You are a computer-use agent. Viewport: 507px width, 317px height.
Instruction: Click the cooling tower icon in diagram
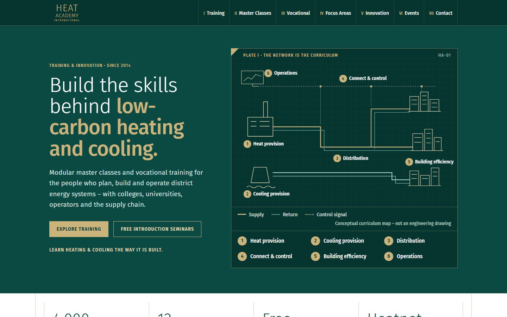point(261,177)
